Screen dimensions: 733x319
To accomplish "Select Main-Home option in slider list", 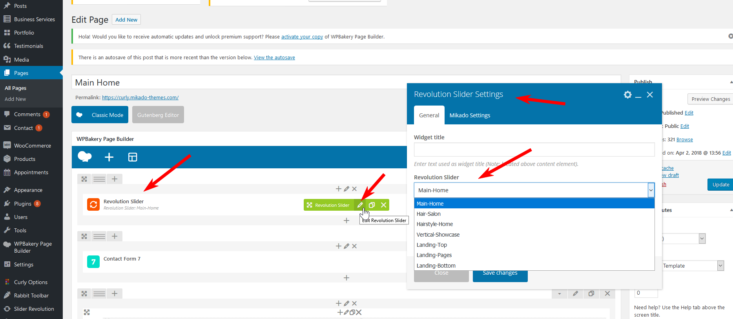I will (x=534, y=204).
